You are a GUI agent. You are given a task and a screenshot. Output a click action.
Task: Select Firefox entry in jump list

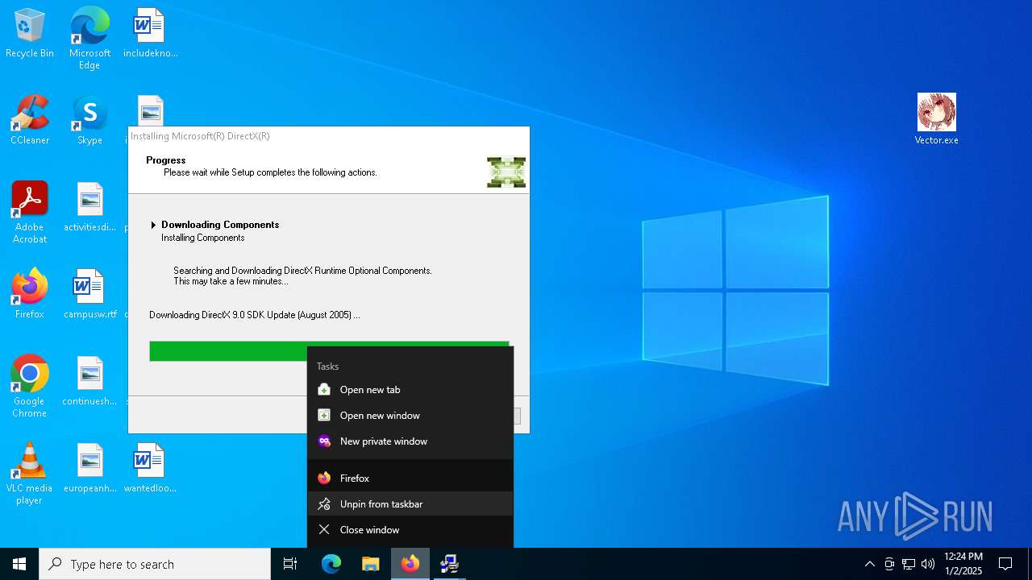click(410, 478)
